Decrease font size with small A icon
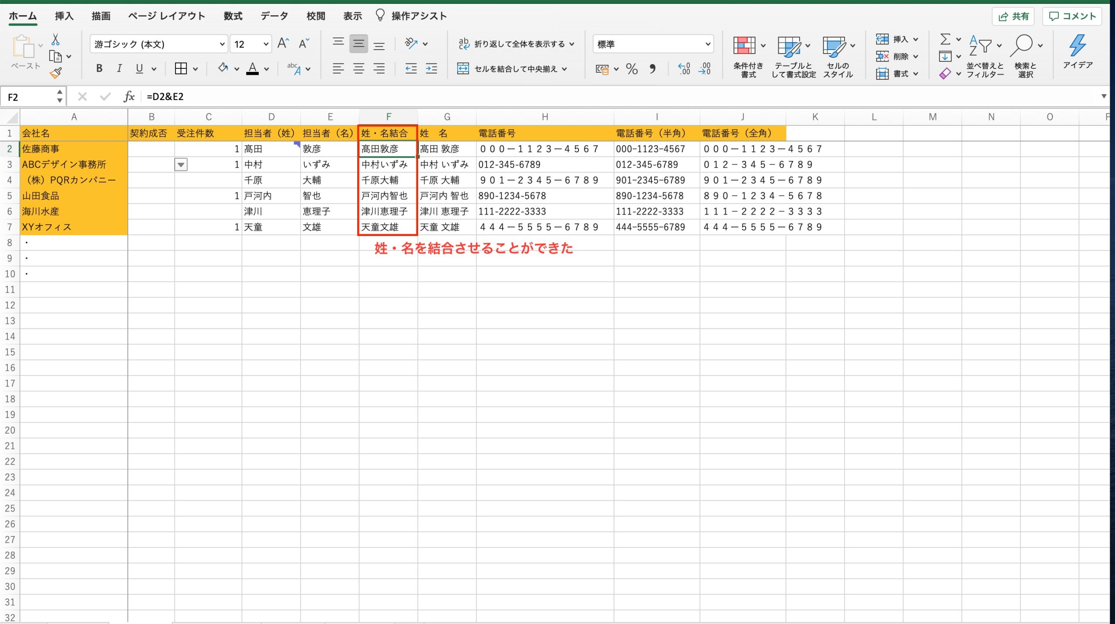1115x624 pixels. click(304, 44)
